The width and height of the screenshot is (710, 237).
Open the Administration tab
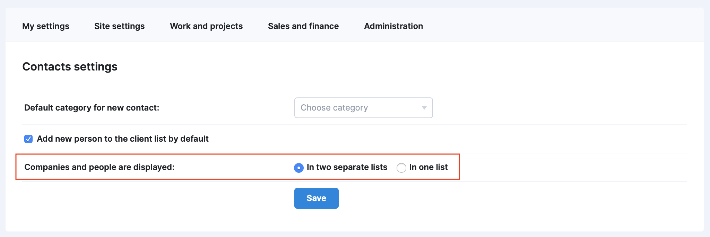[393, 26]
